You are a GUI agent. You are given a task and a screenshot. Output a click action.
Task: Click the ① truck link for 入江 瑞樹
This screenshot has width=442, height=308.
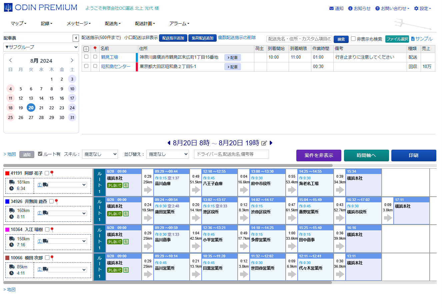tap(43, 241)
